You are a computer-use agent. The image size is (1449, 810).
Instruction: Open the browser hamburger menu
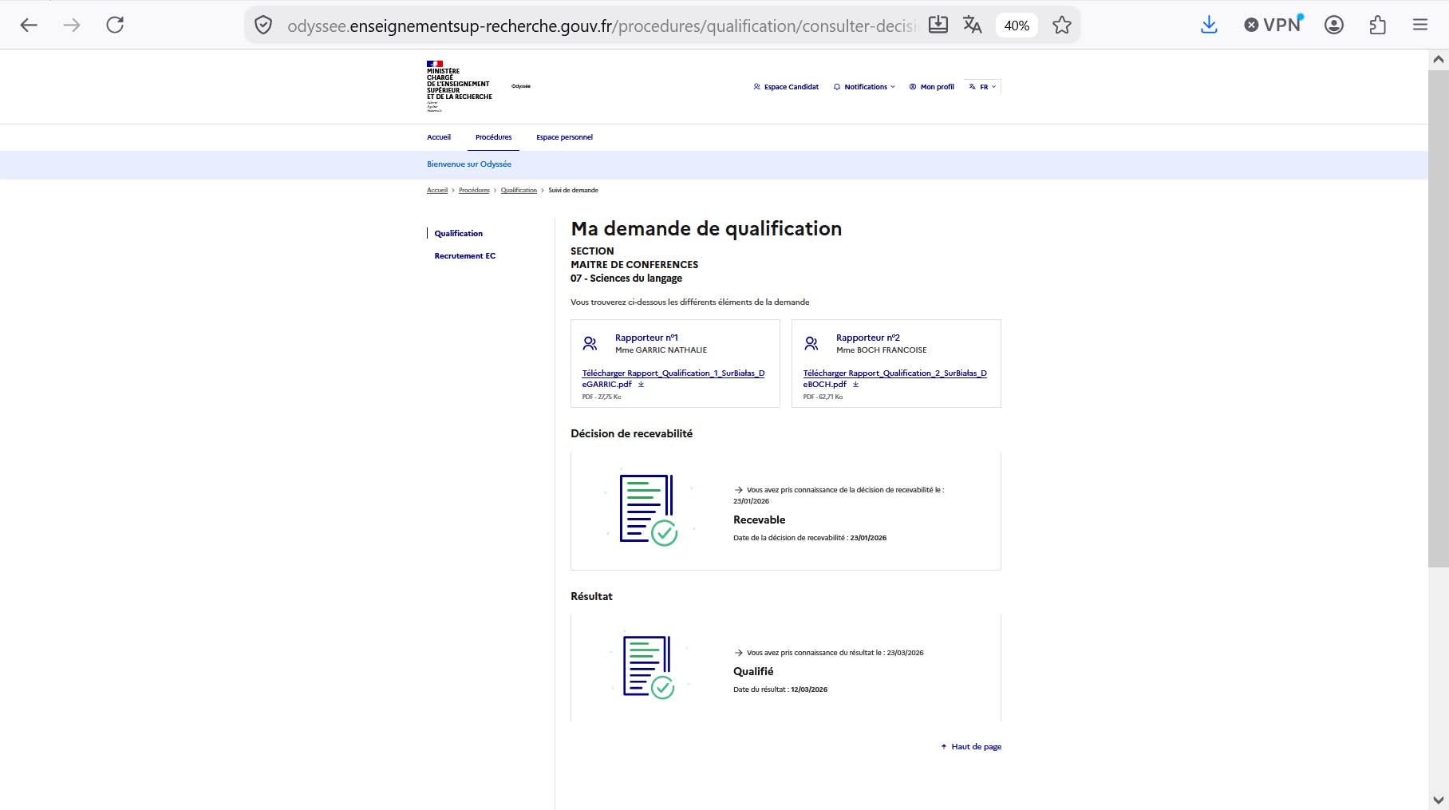pyautogui.click(x=1420, y=25)
